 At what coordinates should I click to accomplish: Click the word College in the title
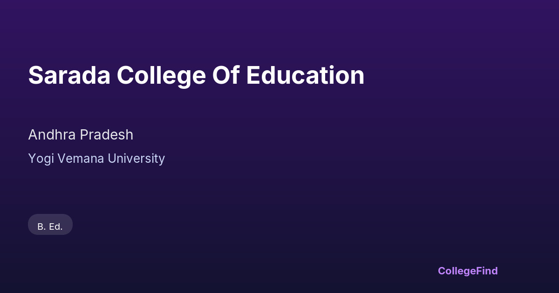(161, 75)
